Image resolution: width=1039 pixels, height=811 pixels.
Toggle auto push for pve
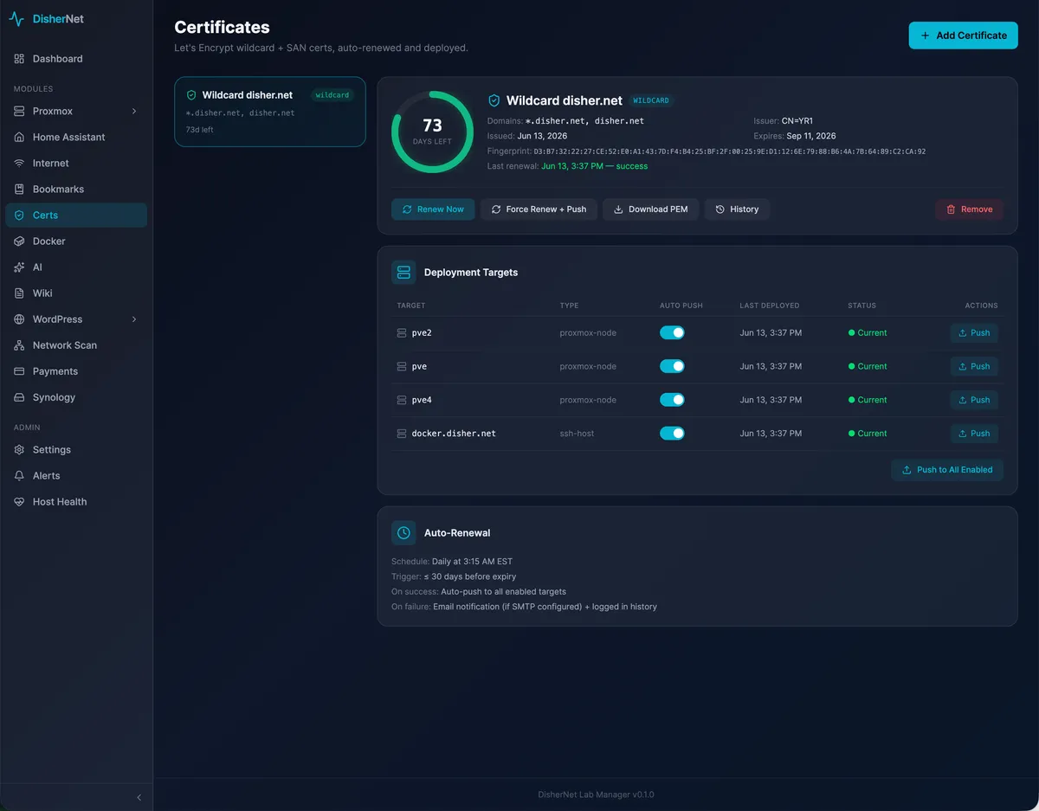[x=672, y=366]
